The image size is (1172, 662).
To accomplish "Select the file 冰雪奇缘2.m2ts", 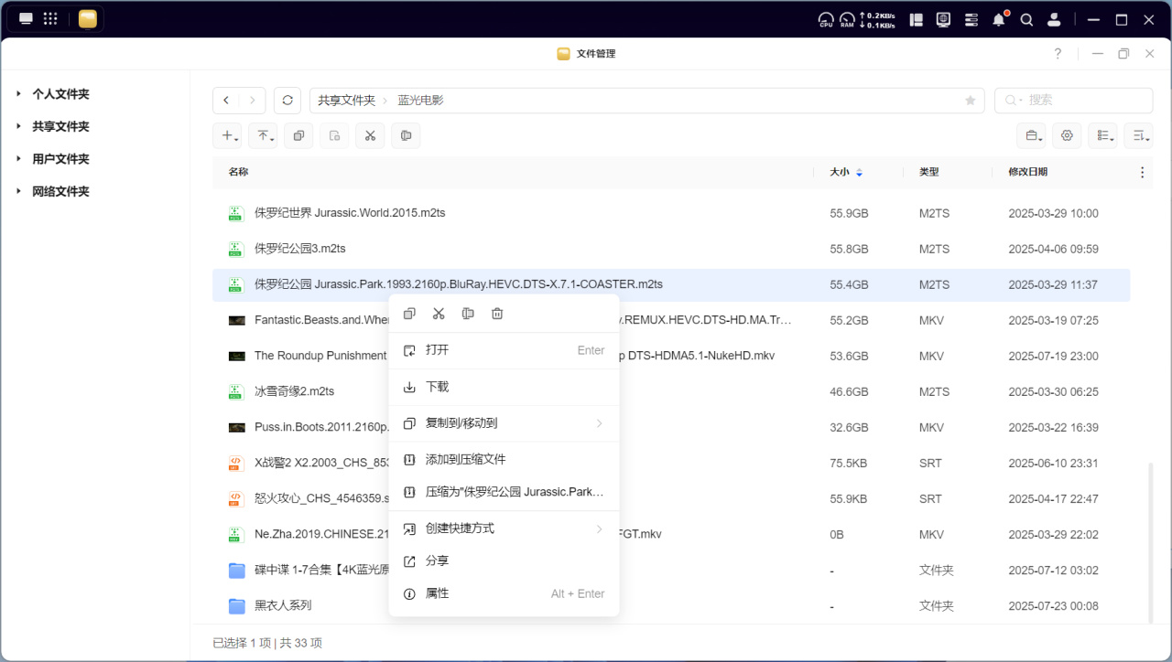I will click(x=671, y=391).
